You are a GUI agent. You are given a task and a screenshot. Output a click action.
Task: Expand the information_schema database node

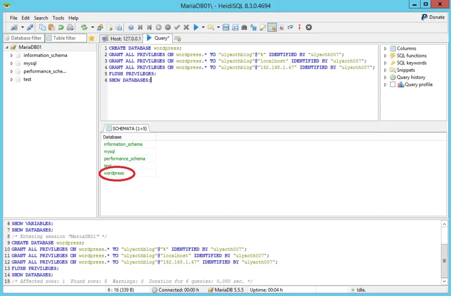click(x=12, y=55)
